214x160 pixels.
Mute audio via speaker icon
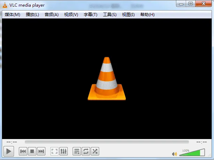click(174, 154)
